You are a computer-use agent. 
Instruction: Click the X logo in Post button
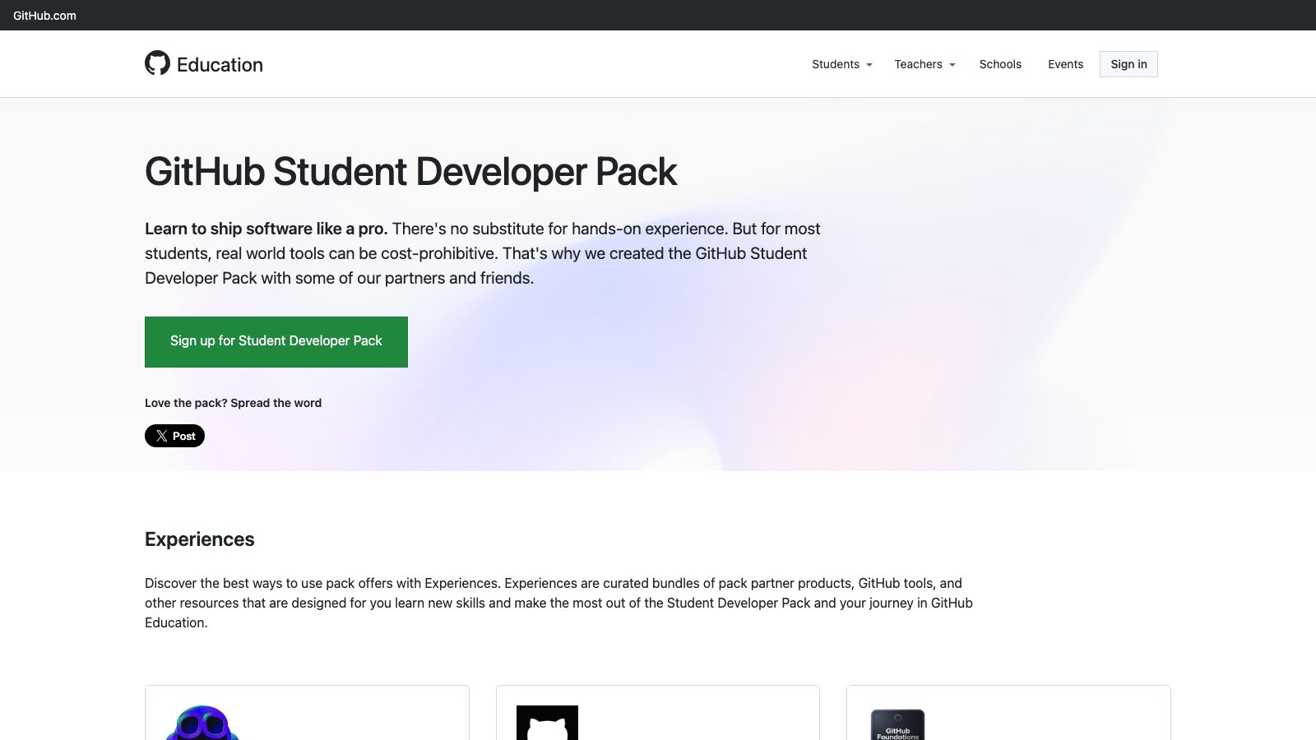[x=162, y=436]
